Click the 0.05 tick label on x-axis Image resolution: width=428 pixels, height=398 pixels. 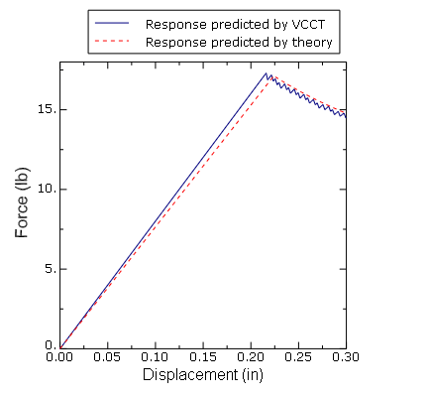point(107,357)
